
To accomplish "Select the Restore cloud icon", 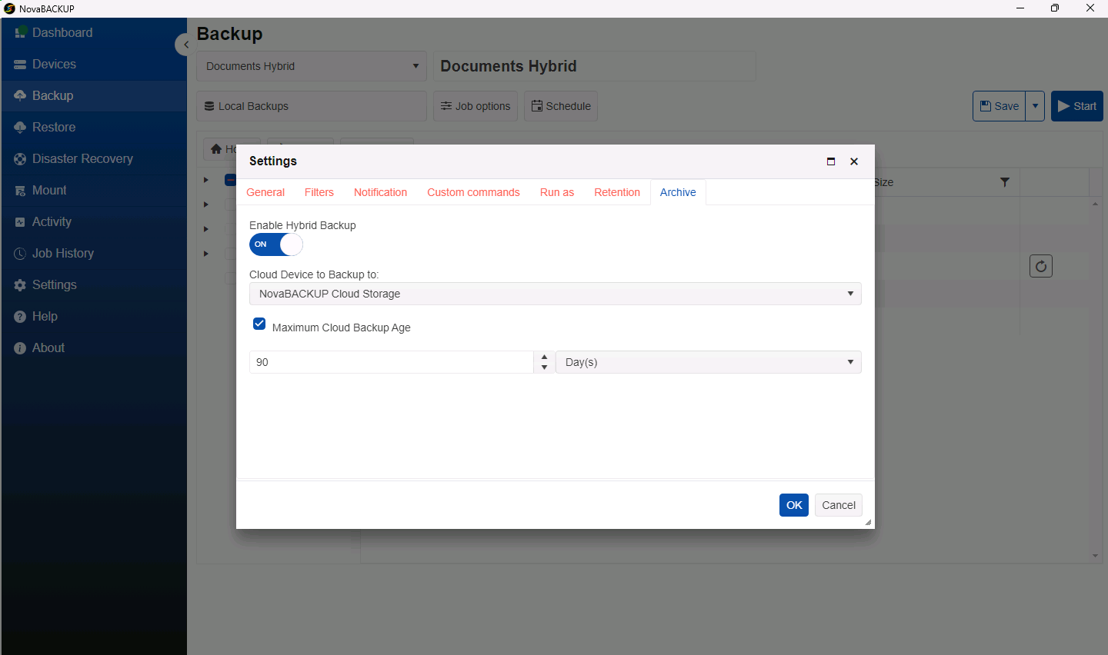I will (21, 128).
